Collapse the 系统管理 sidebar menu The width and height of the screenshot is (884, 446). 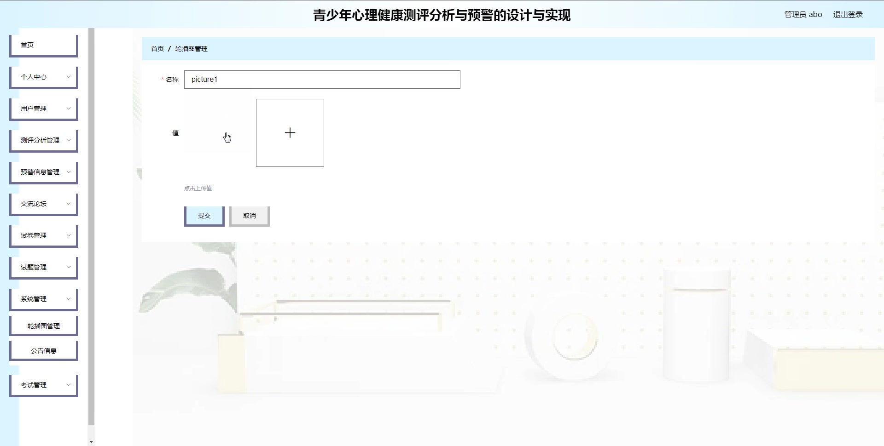[43, 298]
